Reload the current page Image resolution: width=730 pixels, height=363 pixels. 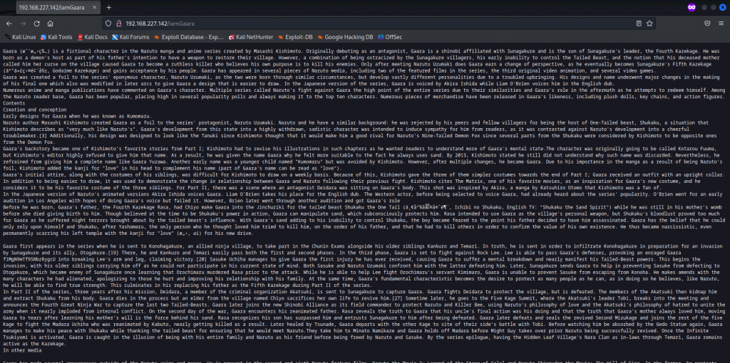coord(36,23)
